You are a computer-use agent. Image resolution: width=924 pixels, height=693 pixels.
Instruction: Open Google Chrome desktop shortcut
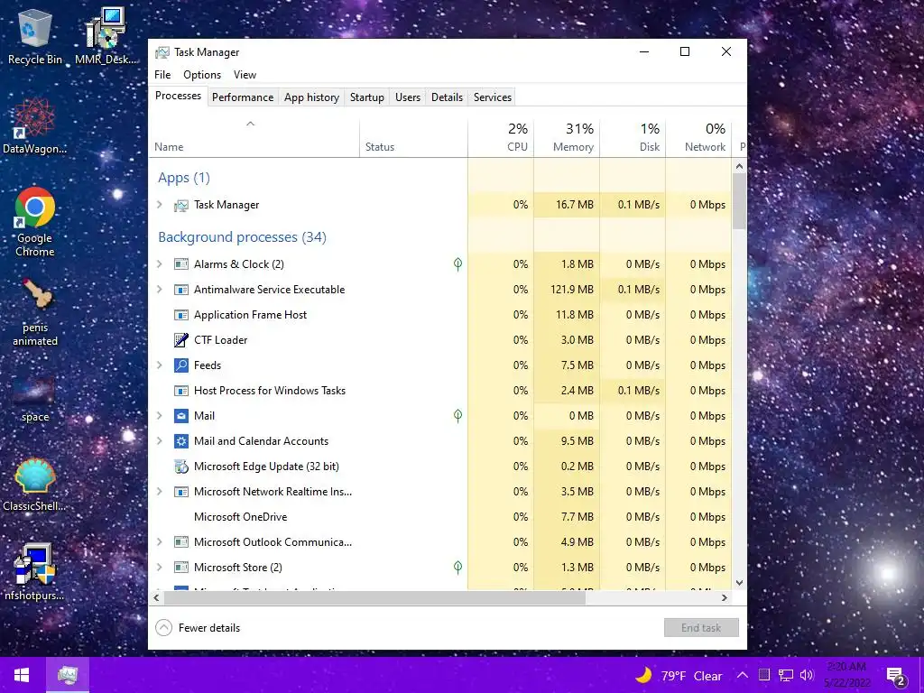(x=35, y=222)
